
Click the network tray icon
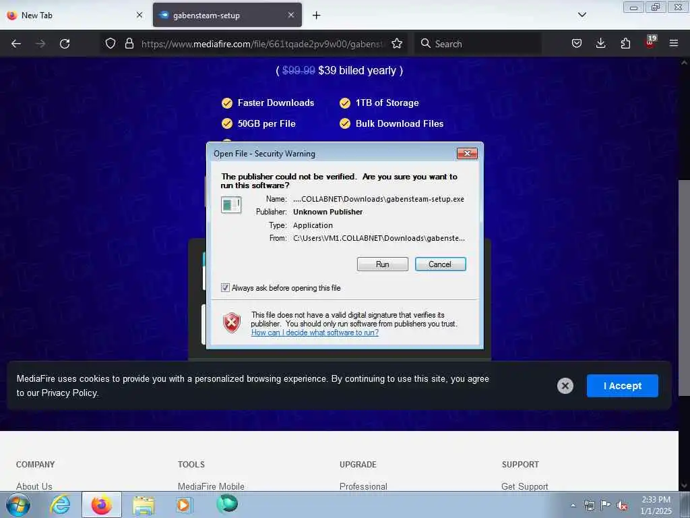tap(589, 505)
